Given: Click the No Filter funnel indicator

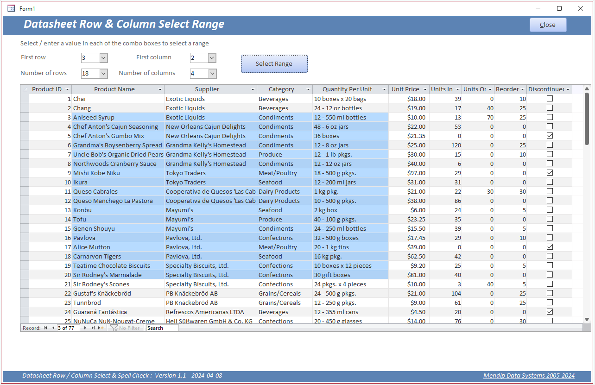Looking at the screenshot, I should 125,328.
